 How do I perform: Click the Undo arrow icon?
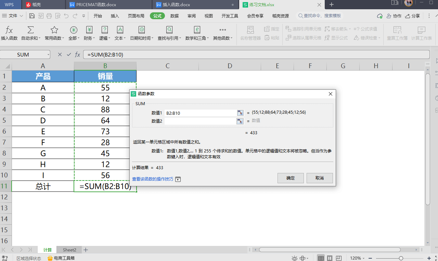point(66,16)
